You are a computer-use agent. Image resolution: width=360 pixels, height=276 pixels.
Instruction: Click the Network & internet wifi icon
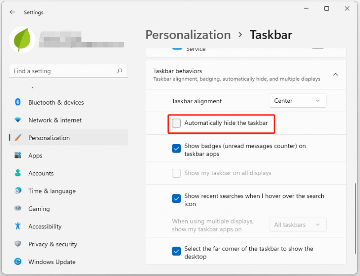pos(18,120)
